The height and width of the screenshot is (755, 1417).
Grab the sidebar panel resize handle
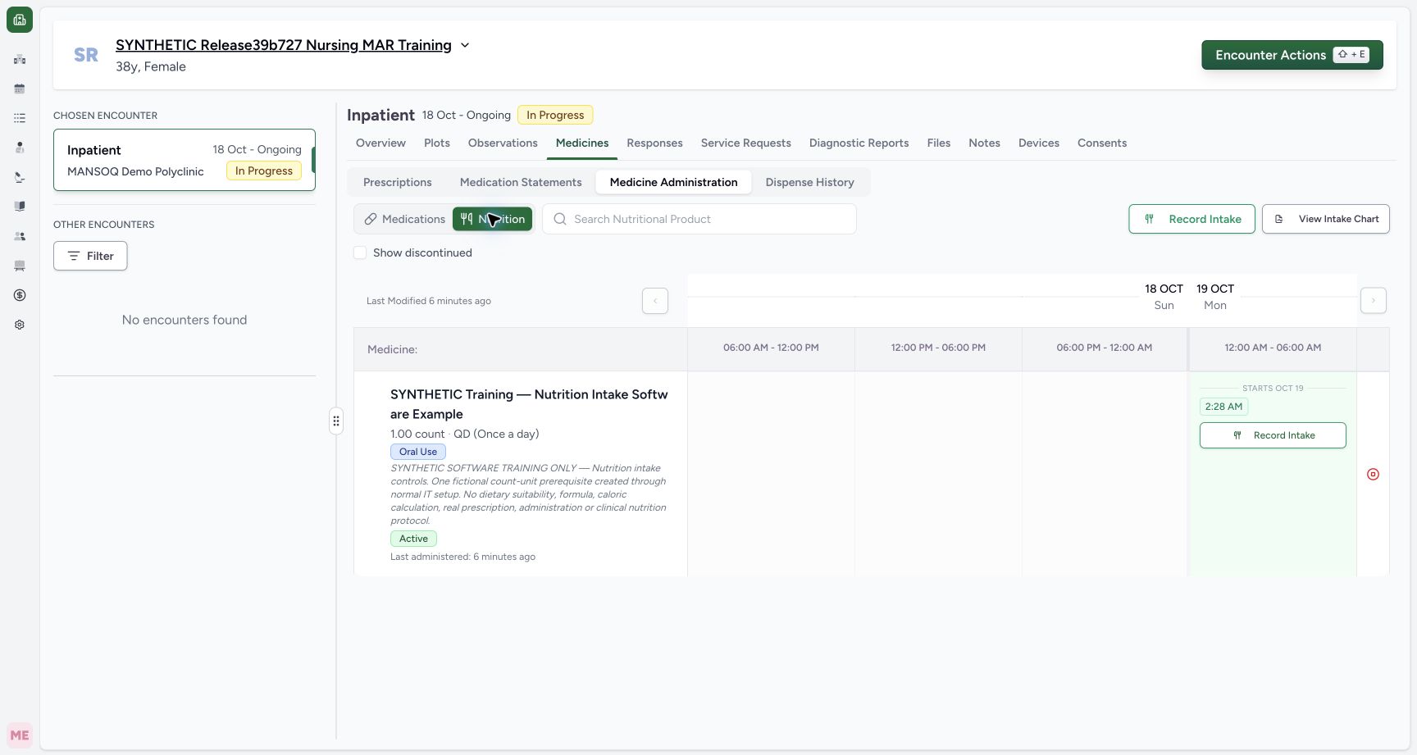pos(336,421)
